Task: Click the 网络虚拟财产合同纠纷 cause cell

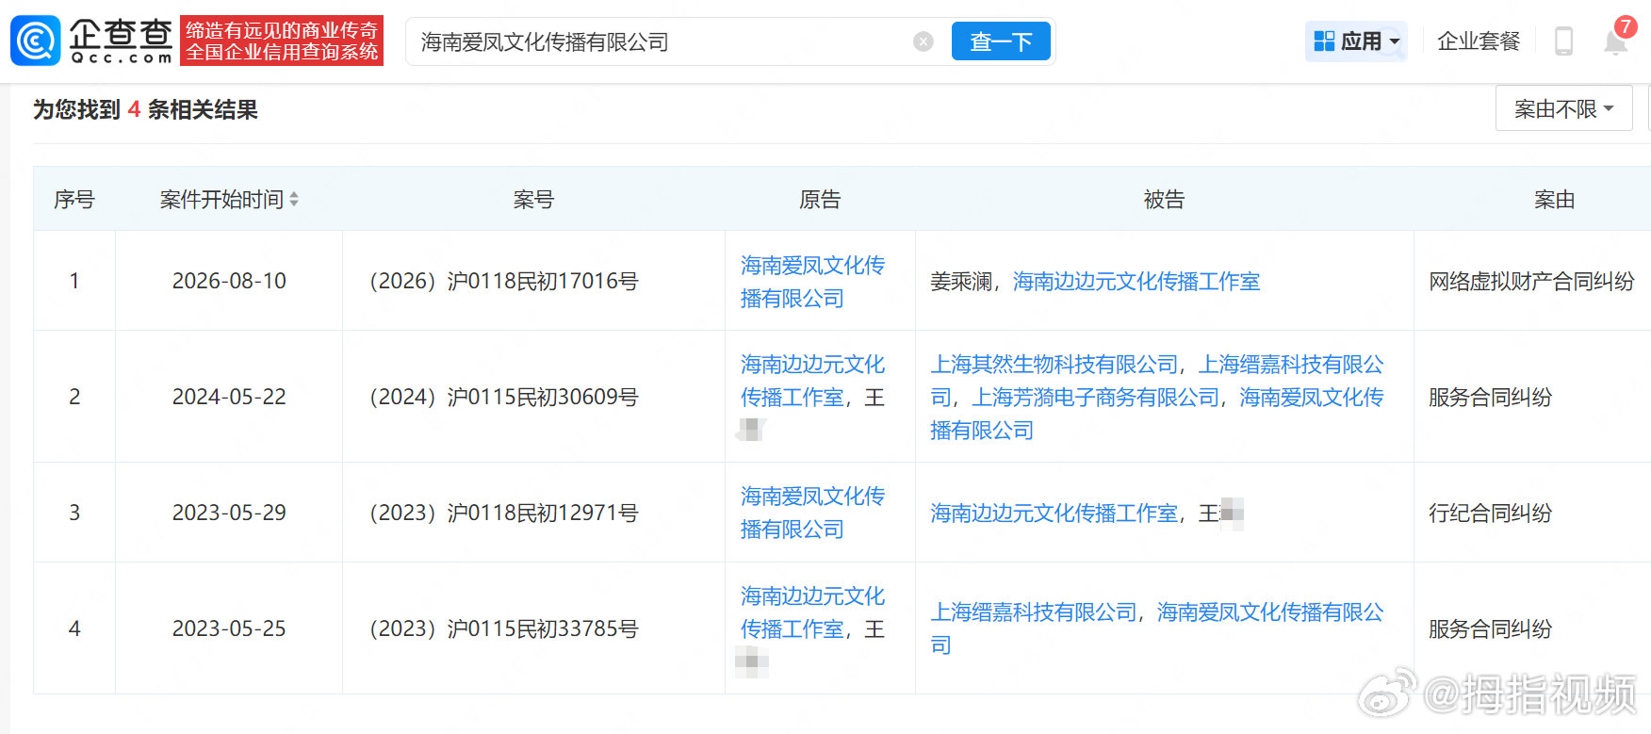Action: 1531,281
